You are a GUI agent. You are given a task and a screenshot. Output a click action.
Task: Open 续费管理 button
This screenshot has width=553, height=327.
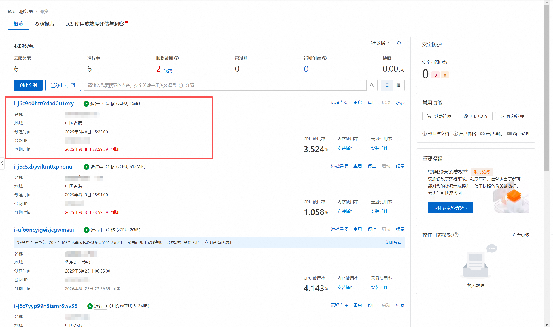[439, 116]
